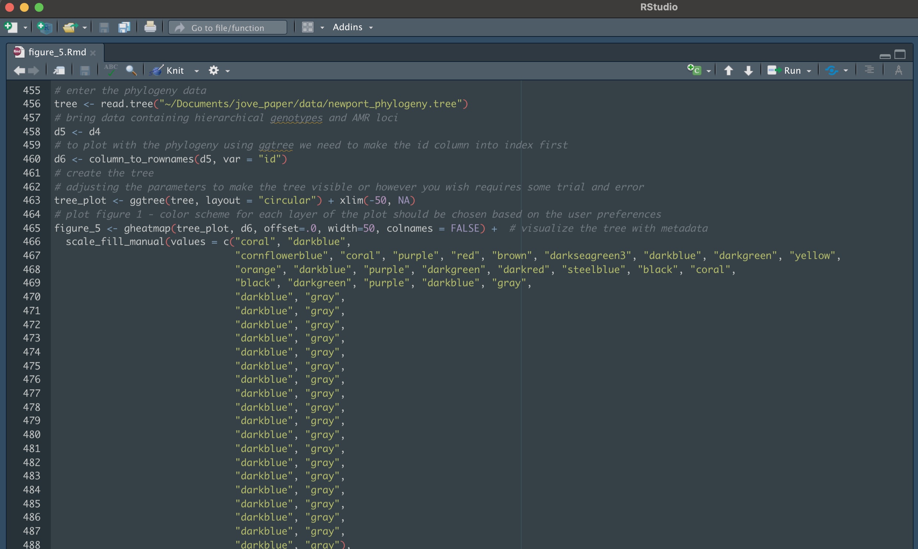Open Find/Replace magnifier icon
The height and width of the screenshot is (549, 918).
tap(131, 70)
